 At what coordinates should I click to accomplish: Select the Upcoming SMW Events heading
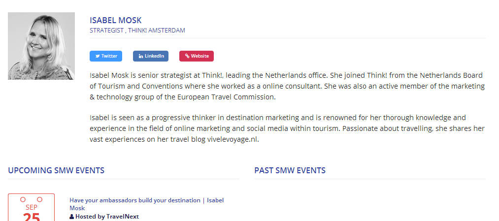[56, 170]
